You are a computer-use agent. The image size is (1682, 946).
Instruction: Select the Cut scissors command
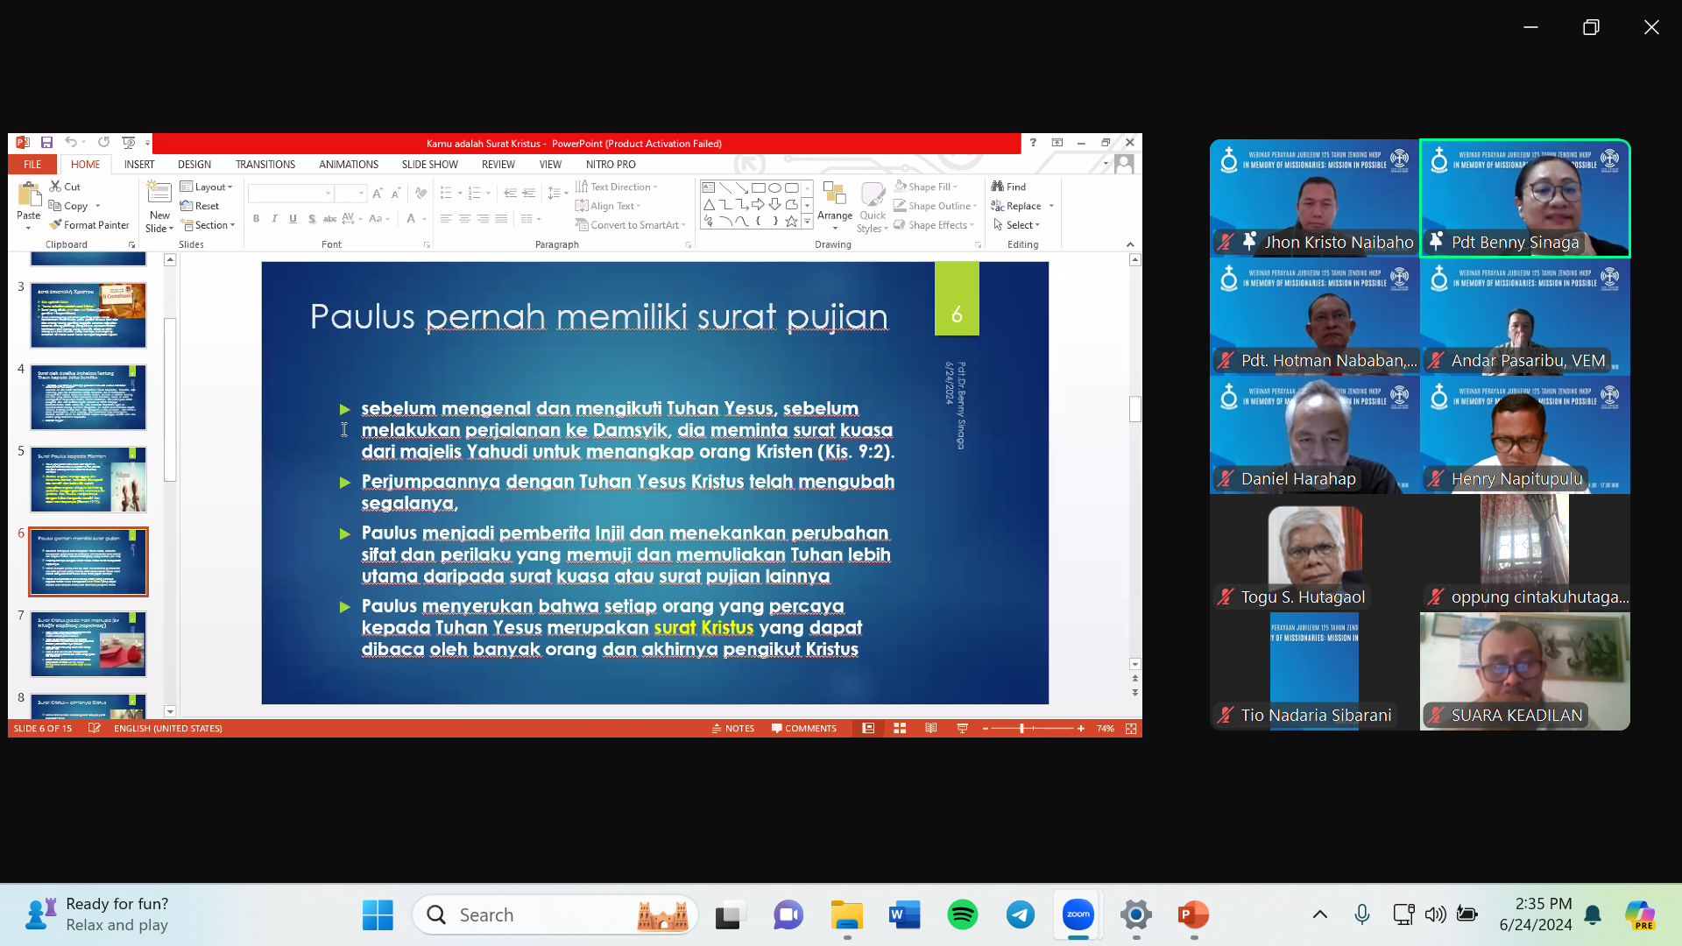[x=65, y=187]
